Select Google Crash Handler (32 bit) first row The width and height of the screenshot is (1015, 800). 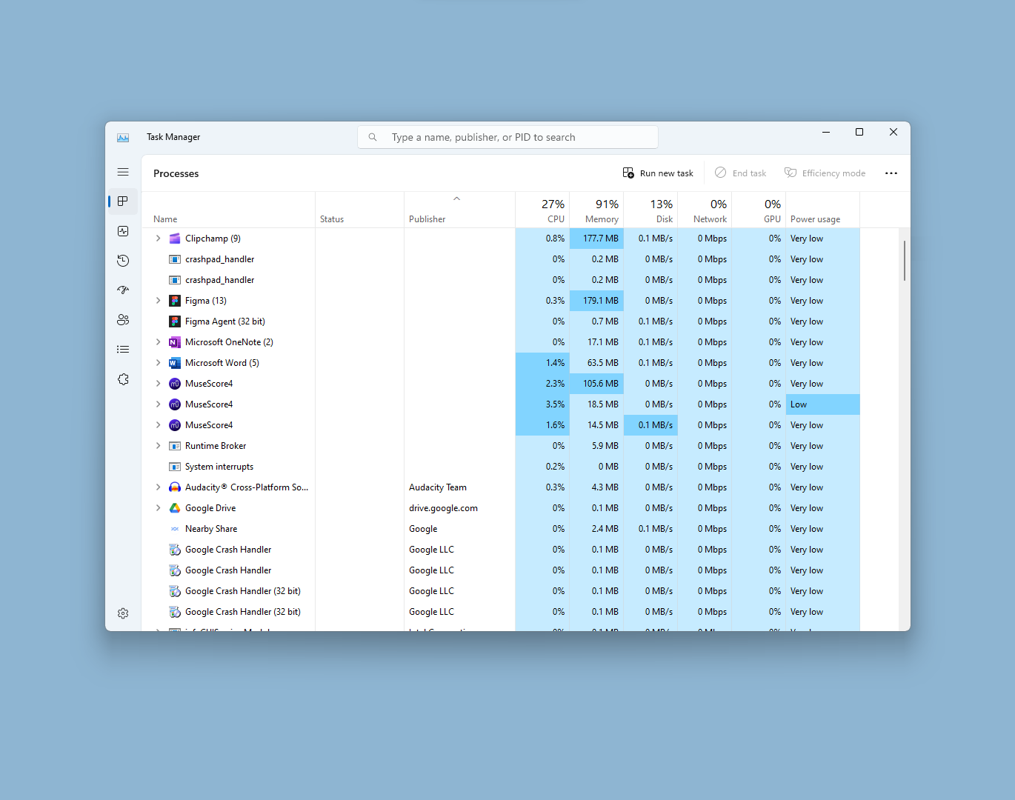501,591
